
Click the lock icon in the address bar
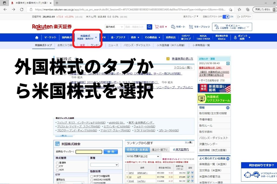click(x=31, y=9)
